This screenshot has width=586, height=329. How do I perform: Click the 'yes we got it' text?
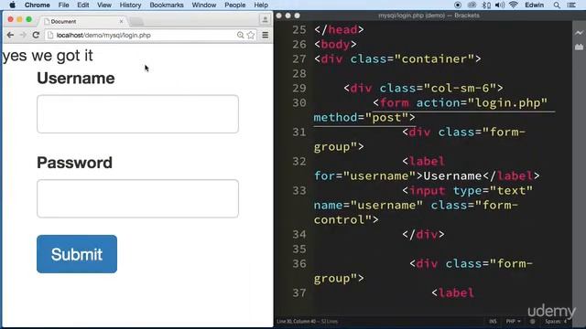tap(48, 56)
